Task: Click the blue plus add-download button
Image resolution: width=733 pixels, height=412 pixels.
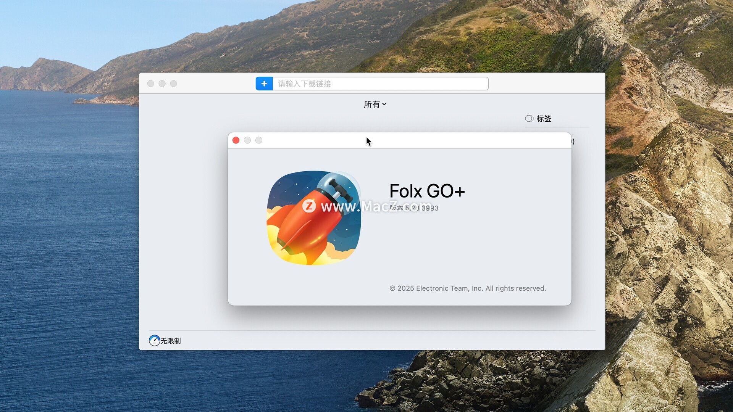Action: click(264, 84)
